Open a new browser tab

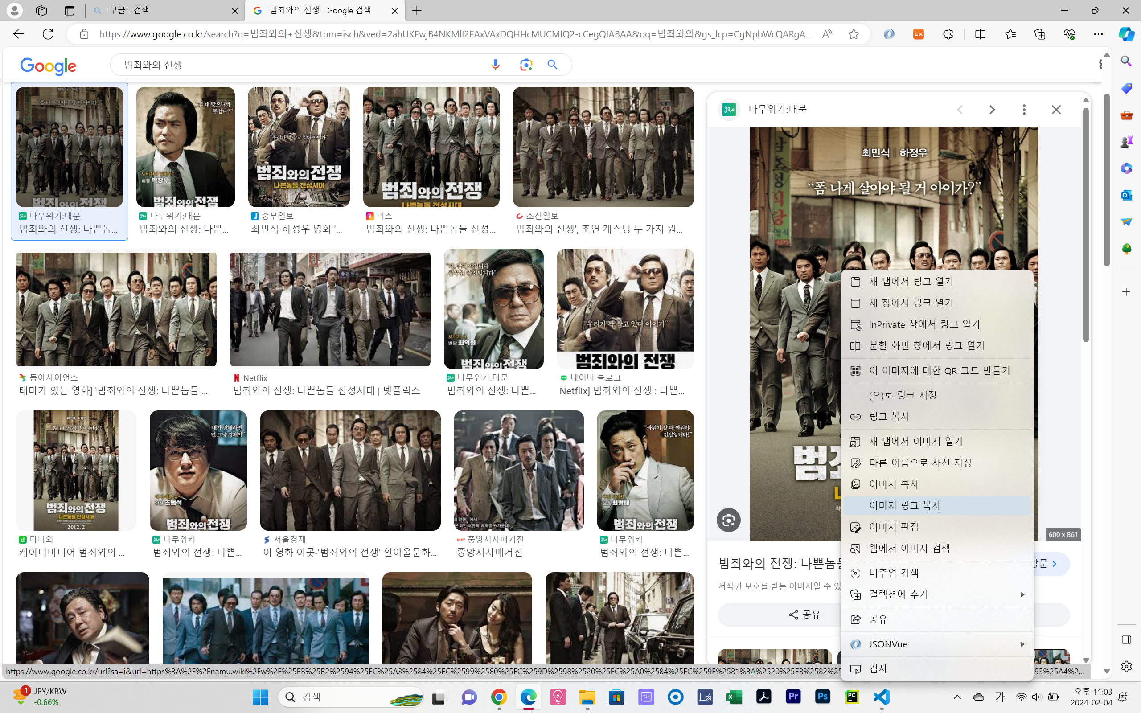(x=417, y=11)
